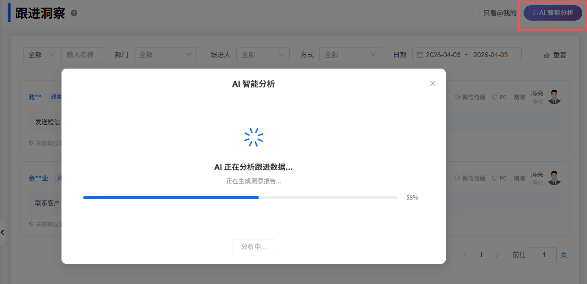The height and width of the screenshot is (284, 587).
Task: Click the PC device icon on 金**业 record
Action: [x=494, y=178]
